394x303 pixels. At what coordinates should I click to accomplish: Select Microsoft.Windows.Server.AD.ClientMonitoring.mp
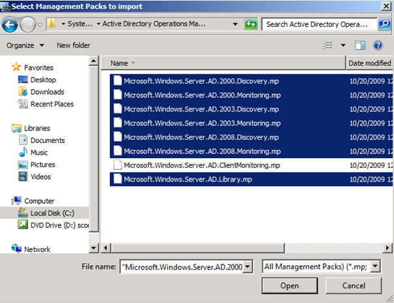tap(251, 165)
